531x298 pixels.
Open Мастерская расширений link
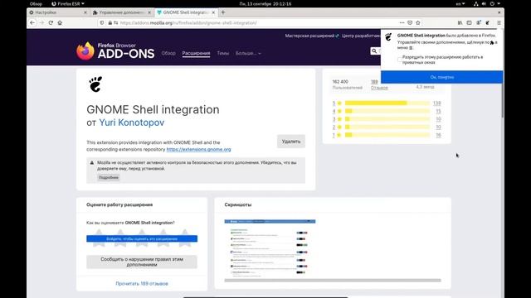(x=312, y=36)
